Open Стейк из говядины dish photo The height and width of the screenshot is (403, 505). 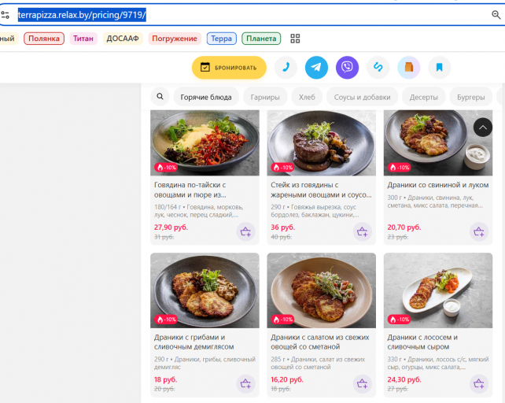coord(322,142)
